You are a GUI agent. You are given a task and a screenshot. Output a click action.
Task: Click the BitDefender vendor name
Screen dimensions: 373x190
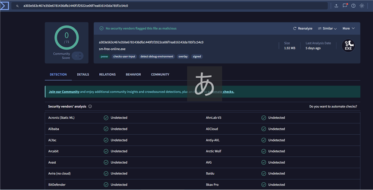tap(57, 184)
